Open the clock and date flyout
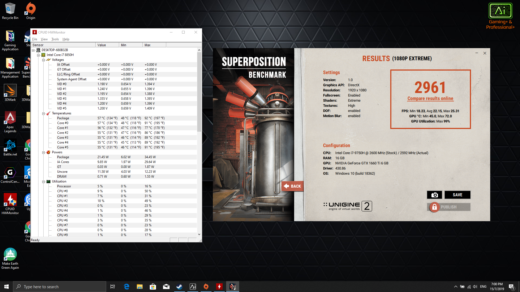Image resolution: width=520 pixels, height=292 pixels. (x=497, y=287)
